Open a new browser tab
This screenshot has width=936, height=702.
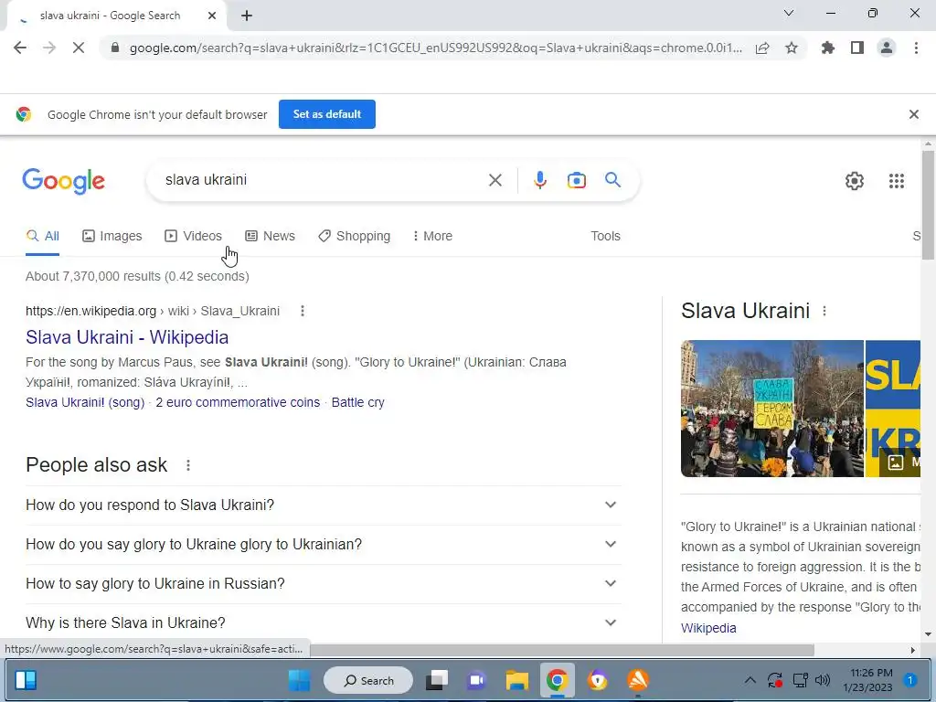(x=247, y=16)
